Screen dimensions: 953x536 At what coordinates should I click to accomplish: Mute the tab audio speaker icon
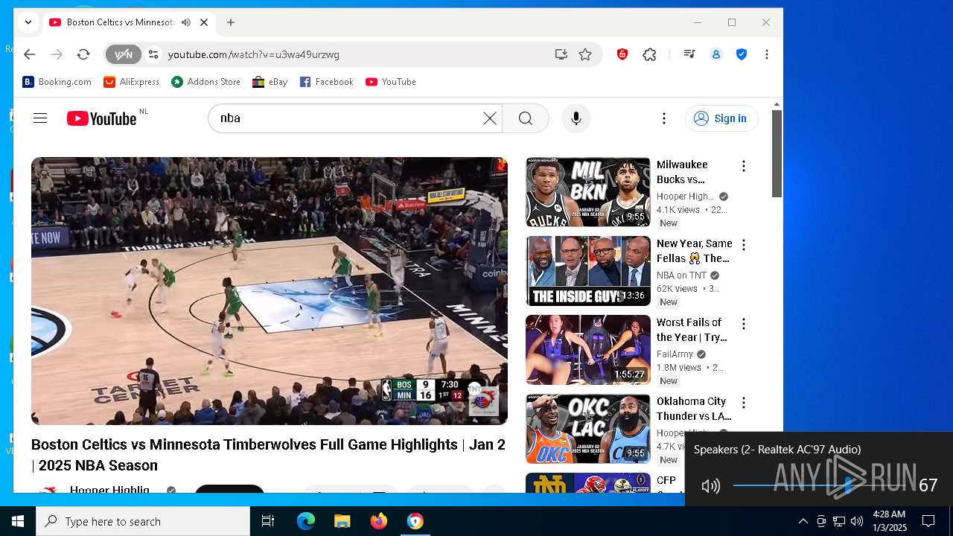coord(186,22)
